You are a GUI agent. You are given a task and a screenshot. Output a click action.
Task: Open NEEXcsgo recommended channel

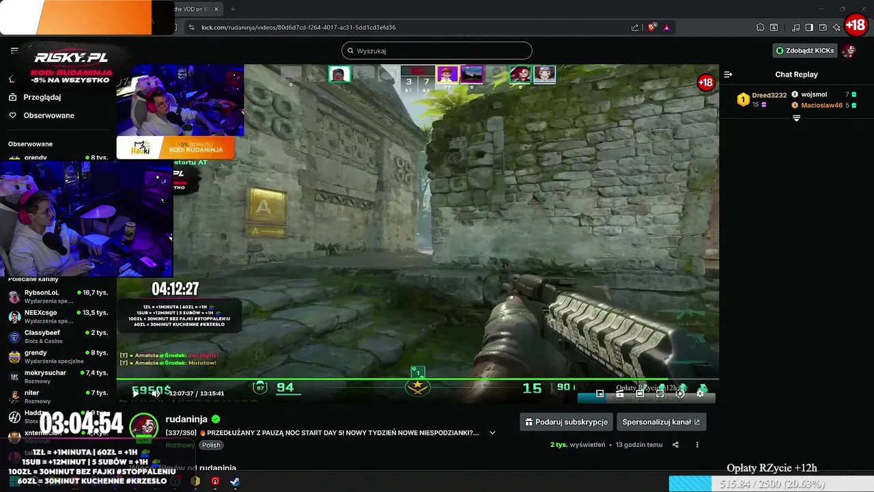pyautogui.click(x=58, y=316)
